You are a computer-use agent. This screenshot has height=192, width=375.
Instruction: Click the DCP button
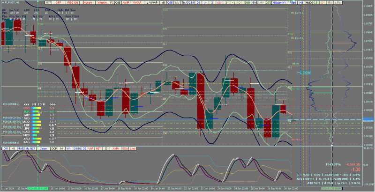tap(54, 148)
